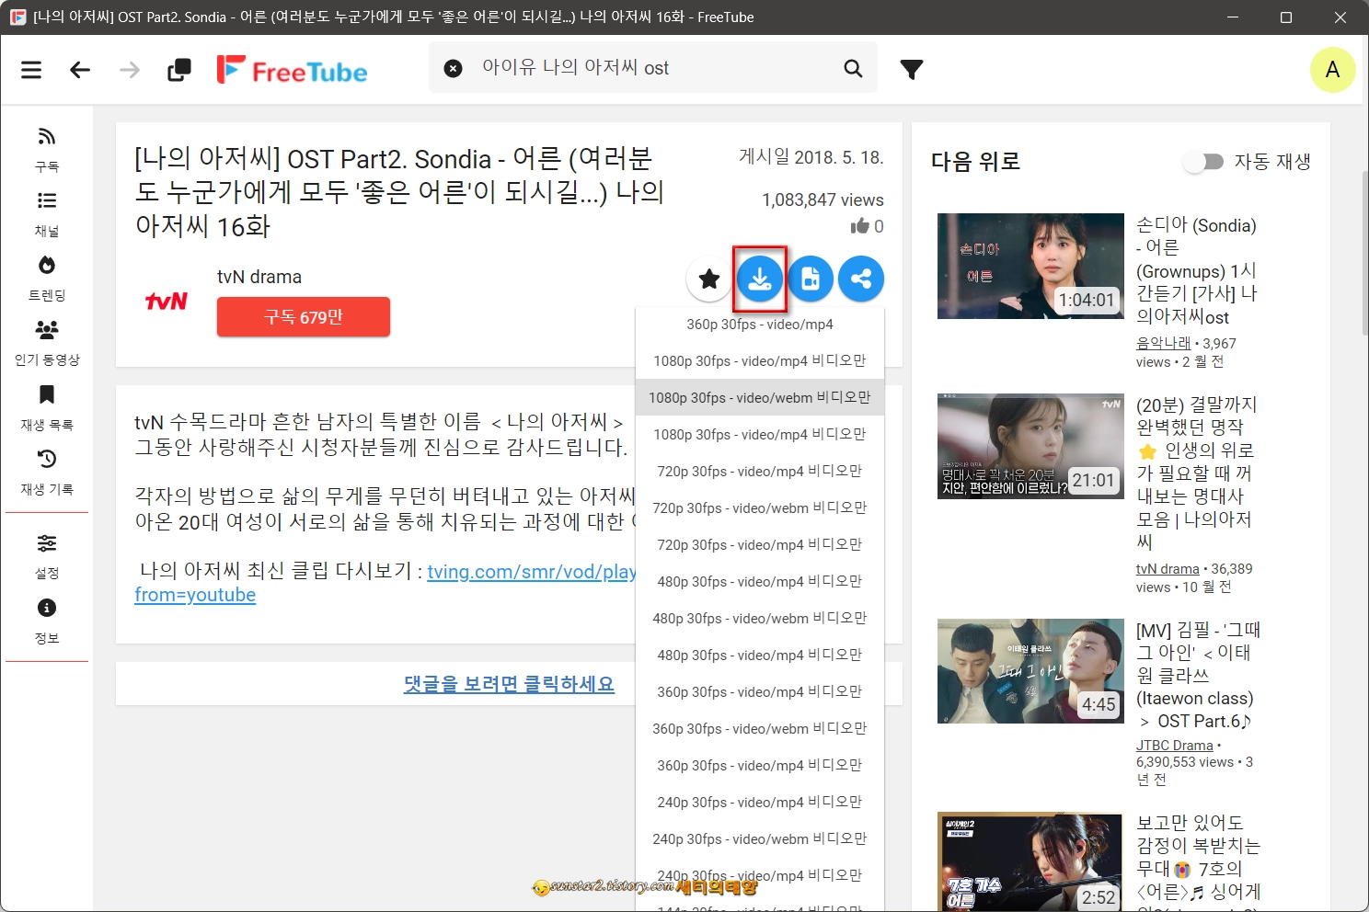The width and height of the screenshot is (1369, 912).
Task: Open the profile avatar A
Action: (x=1332, y=69)
